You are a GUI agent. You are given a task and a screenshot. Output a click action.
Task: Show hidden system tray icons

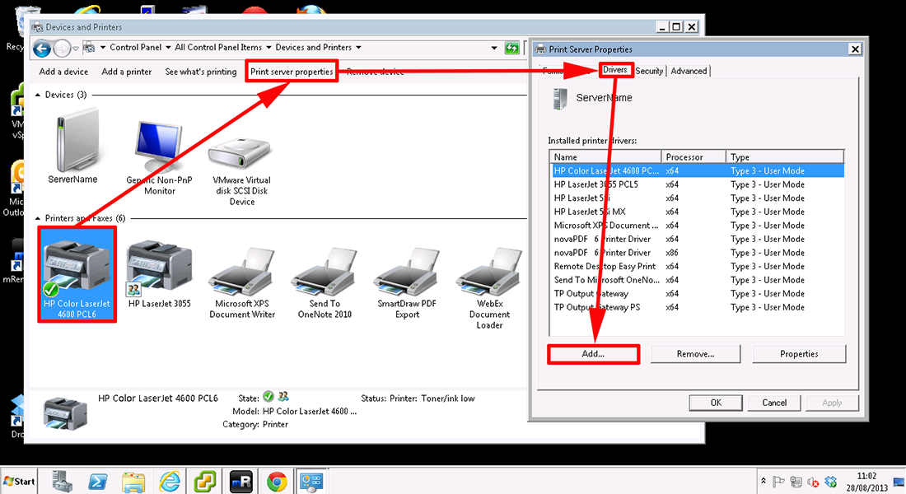tap(764, 481)
